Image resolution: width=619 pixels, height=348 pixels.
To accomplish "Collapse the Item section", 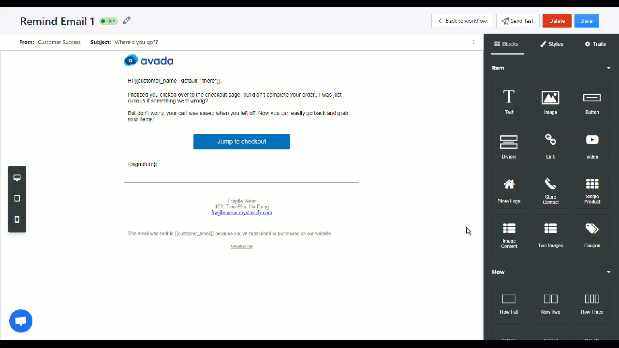I will coord(608,68).
